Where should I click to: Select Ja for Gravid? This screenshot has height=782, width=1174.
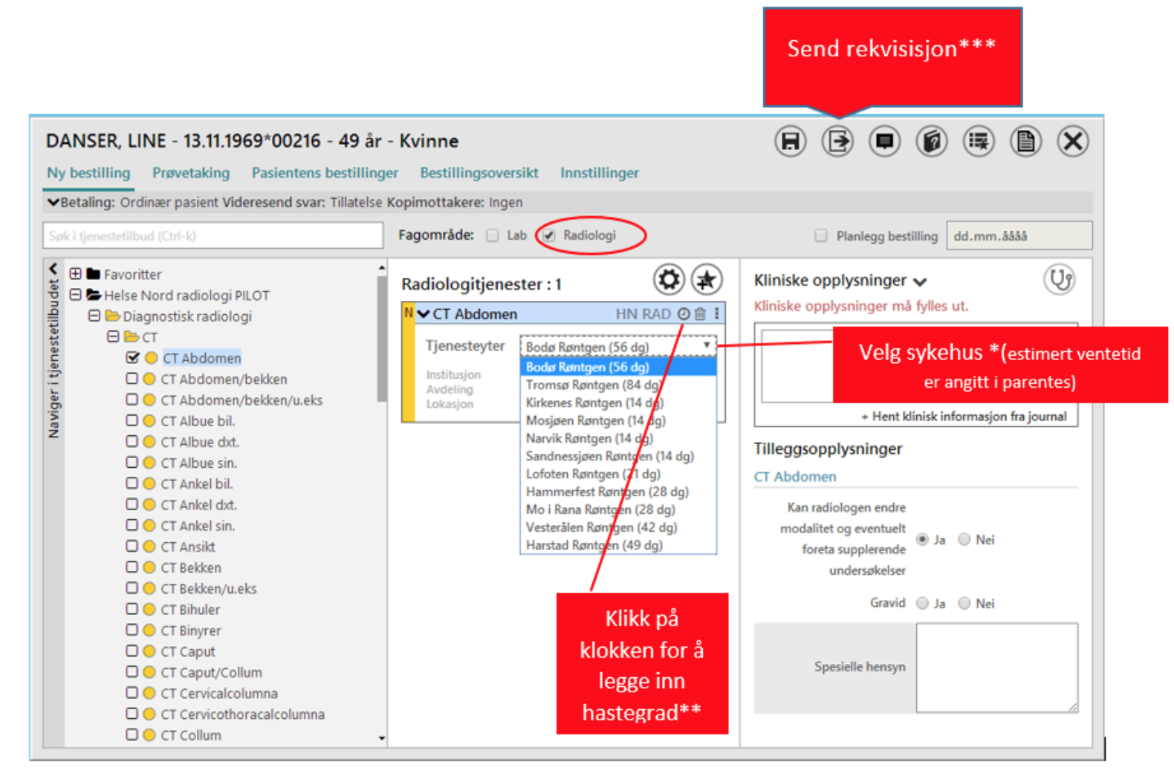[922, 603]
